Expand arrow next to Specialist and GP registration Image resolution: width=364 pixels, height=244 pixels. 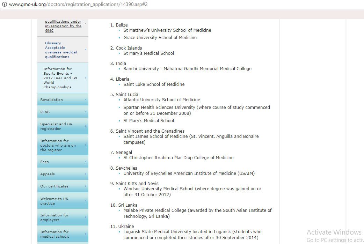(86, 126)
